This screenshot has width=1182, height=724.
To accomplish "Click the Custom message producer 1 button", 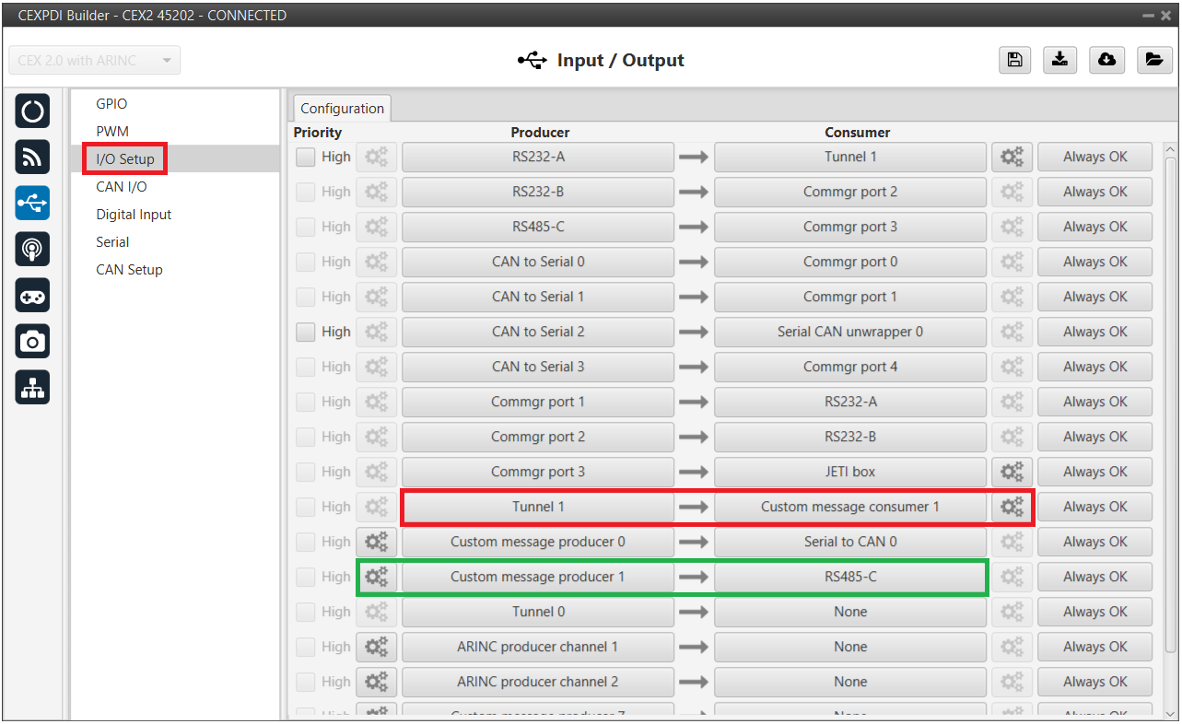I will 537,577.
